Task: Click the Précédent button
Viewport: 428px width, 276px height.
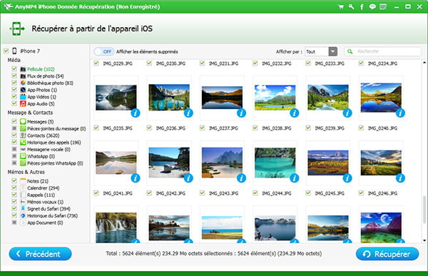Action: coord(41,254)
